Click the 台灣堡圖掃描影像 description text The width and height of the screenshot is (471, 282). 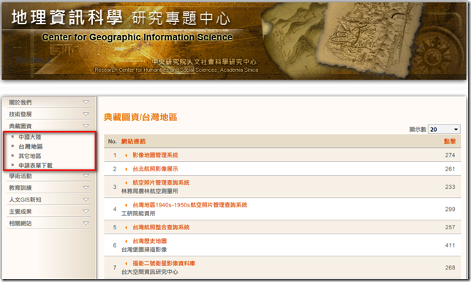pyautogui.click(x=144, y=250)
